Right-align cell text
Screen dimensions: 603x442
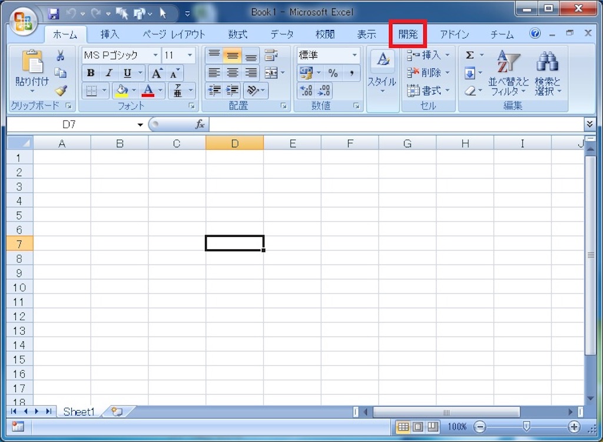(x=251, y=72)
